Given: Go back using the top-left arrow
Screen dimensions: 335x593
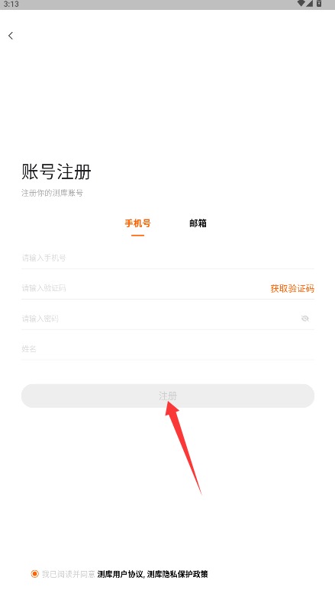Looking at the screenshot, I should pos(11,36).
